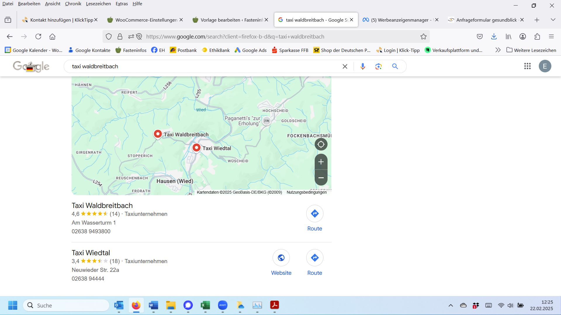Bookmark this page with the star icon
The height and width of the screenshot is (315, 561).
423,36
